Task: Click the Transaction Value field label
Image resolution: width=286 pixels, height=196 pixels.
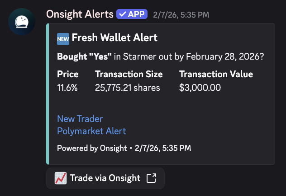Action: pyautogui.click(x=216, y=74)
